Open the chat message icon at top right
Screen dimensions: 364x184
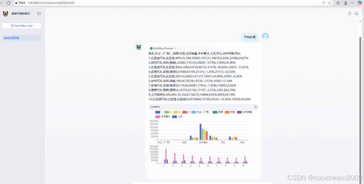(356, 13)
